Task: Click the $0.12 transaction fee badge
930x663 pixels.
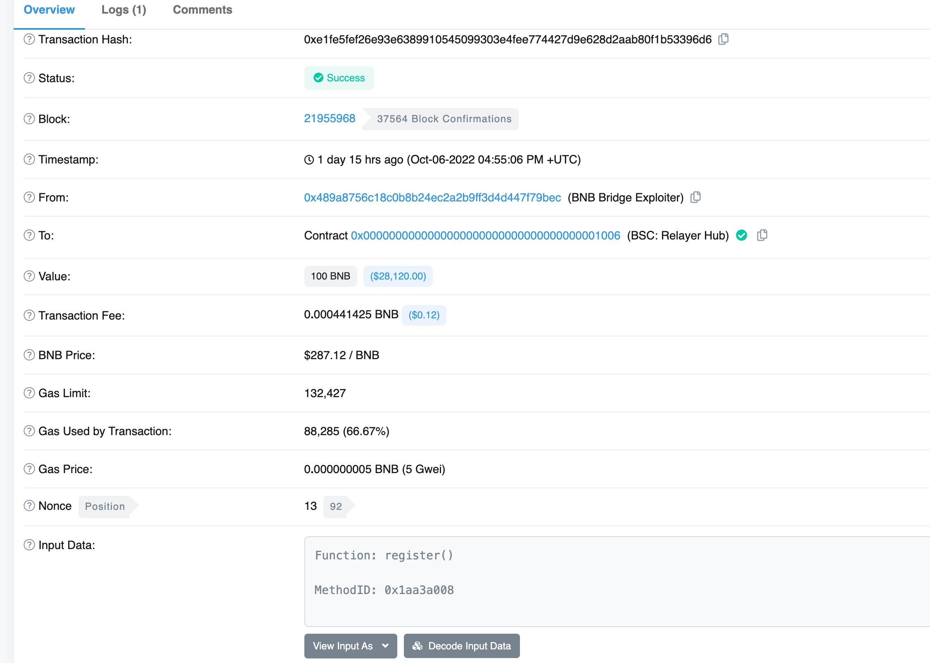Action: (x=424, y=315)
